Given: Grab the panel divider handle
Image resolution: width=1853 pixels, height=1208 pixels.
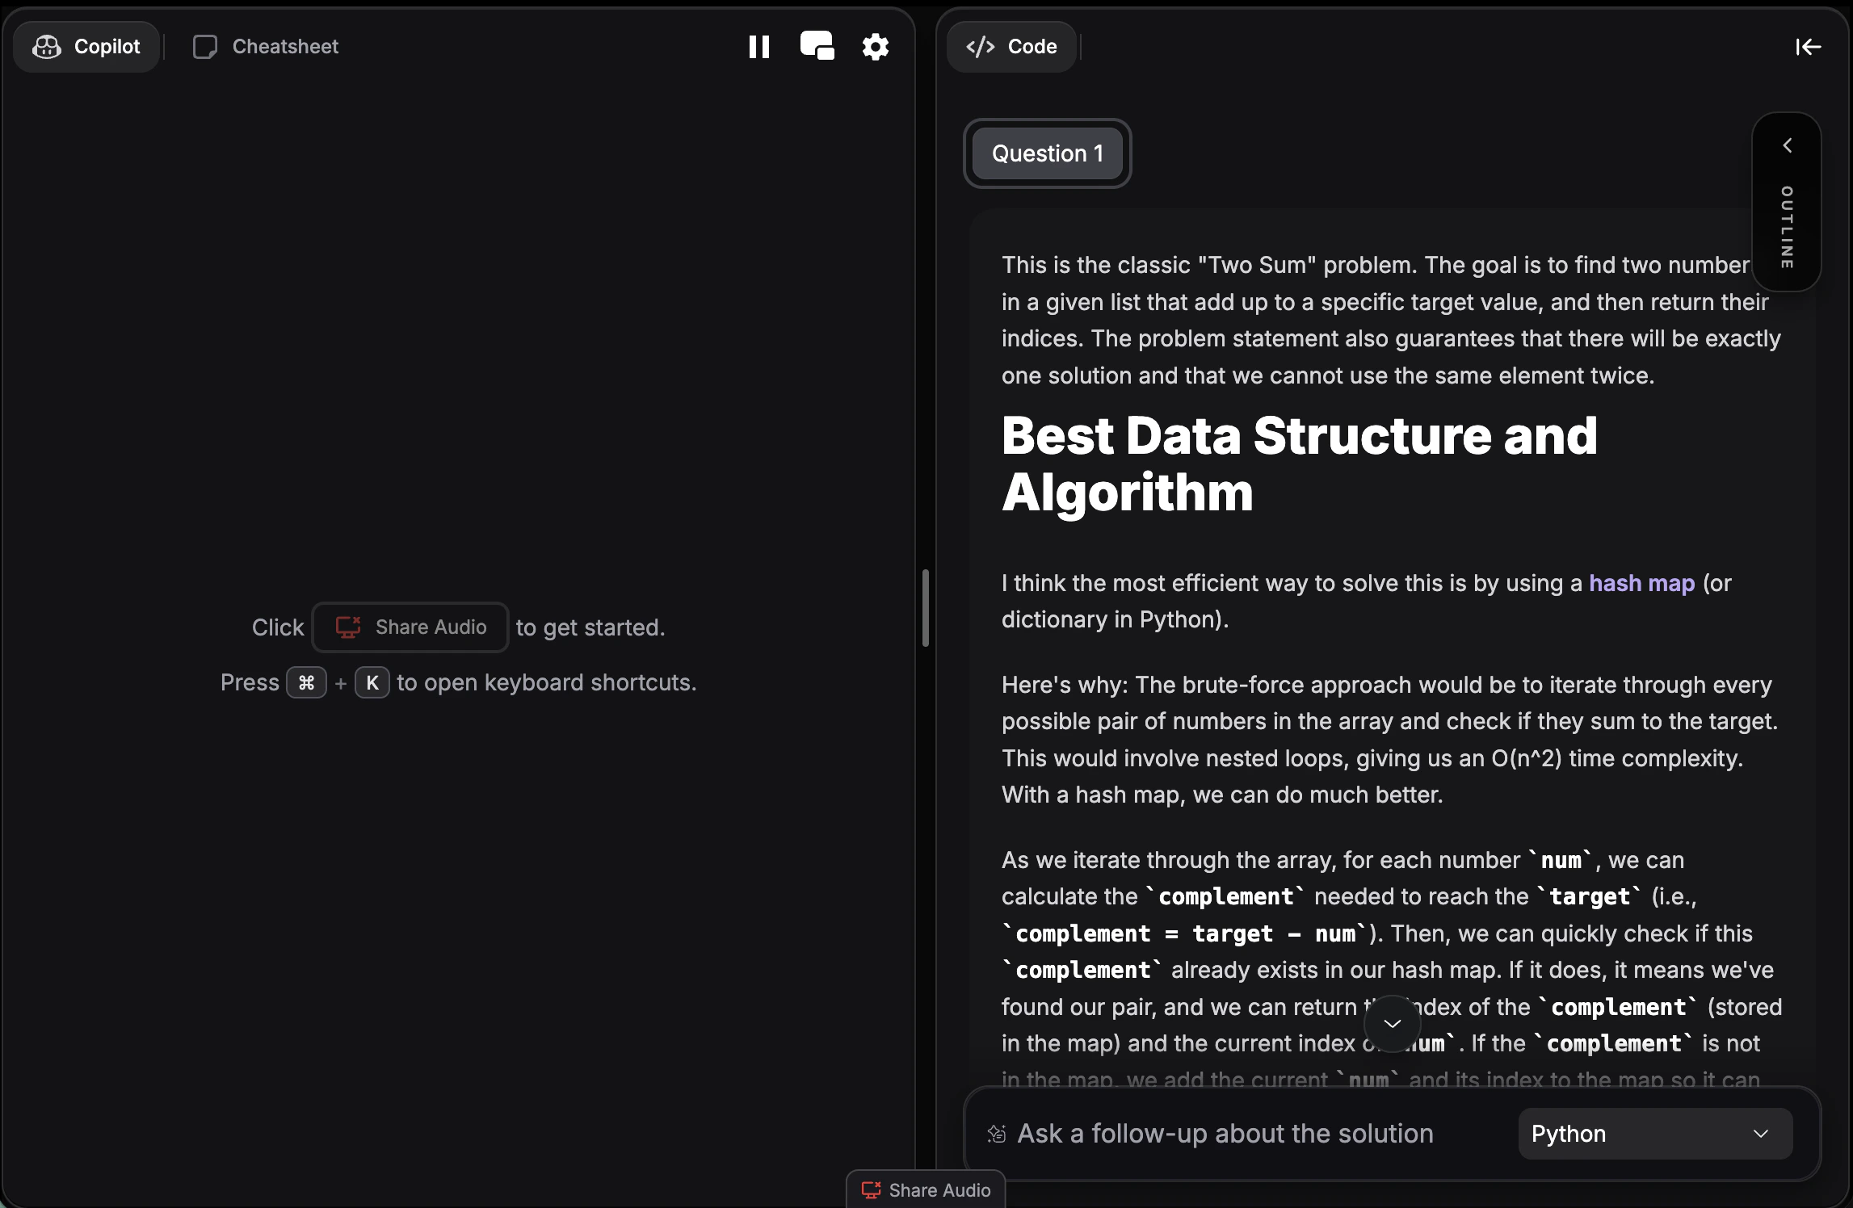Looking at the screenshot, I should 926,607.
